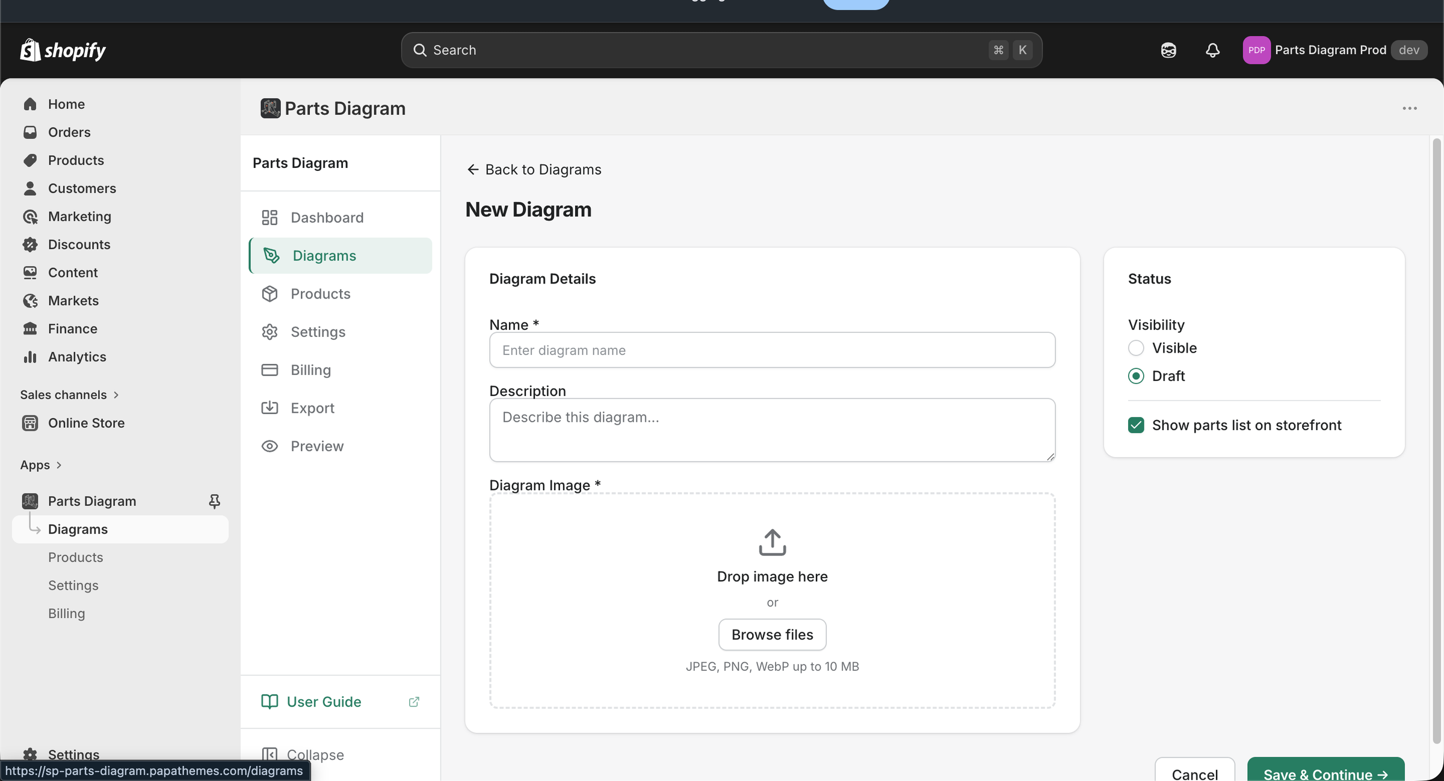This screenshot has height=781, width=1444.
Task: Open Settings under Parts Diagram app nav
Action: [73, 585]
